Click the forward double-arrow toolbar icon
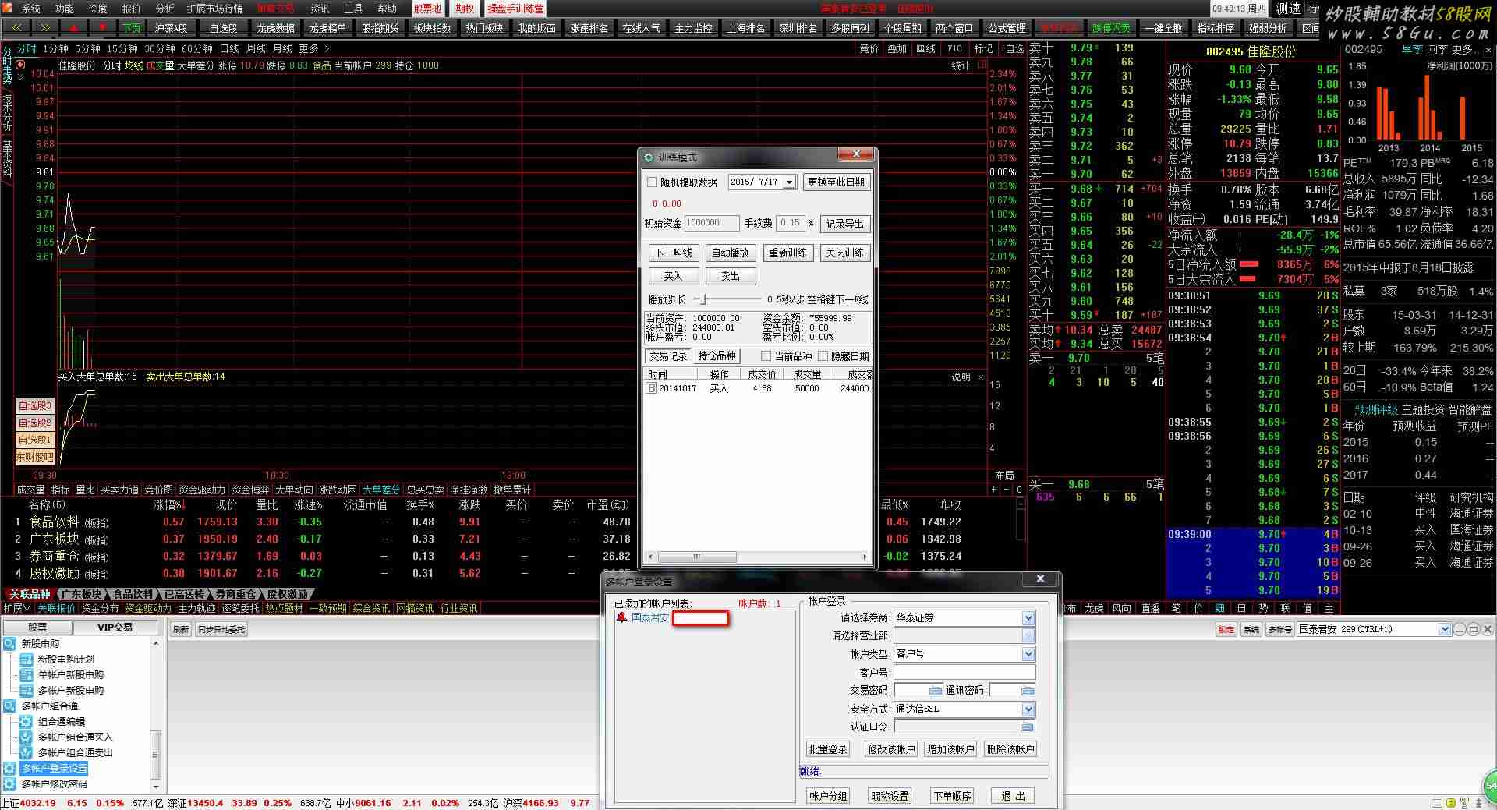The image size is (1497, 810). (x=45, y=27)
